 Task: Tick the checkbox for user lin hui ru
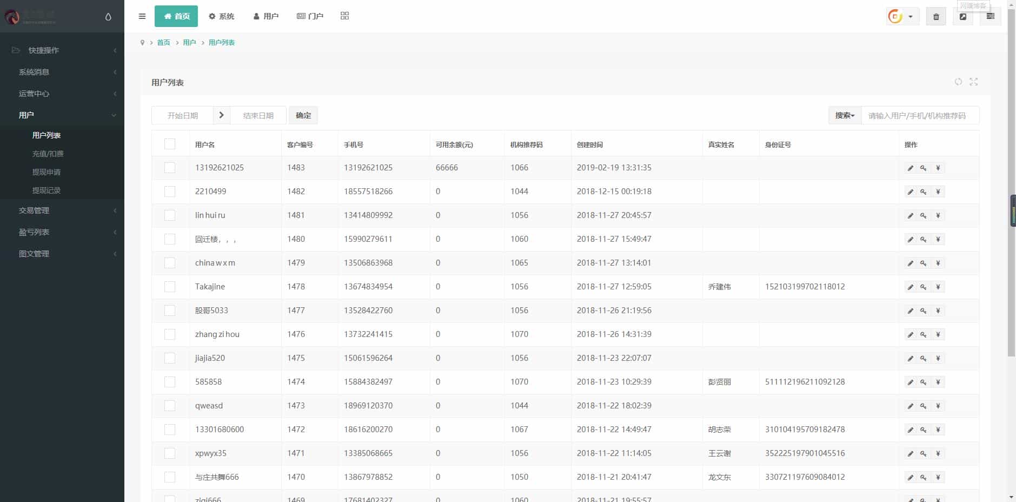(x=170, y=215)
